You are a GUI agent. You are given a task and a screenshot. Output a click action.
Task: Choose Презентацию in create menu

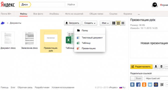90,48
